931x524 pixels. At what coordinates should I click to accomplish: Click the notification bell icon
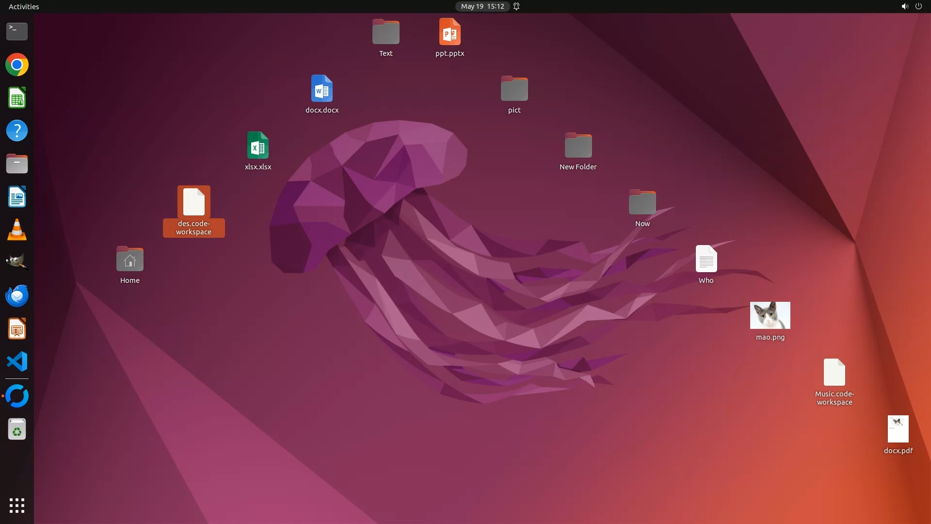(516, 6)
